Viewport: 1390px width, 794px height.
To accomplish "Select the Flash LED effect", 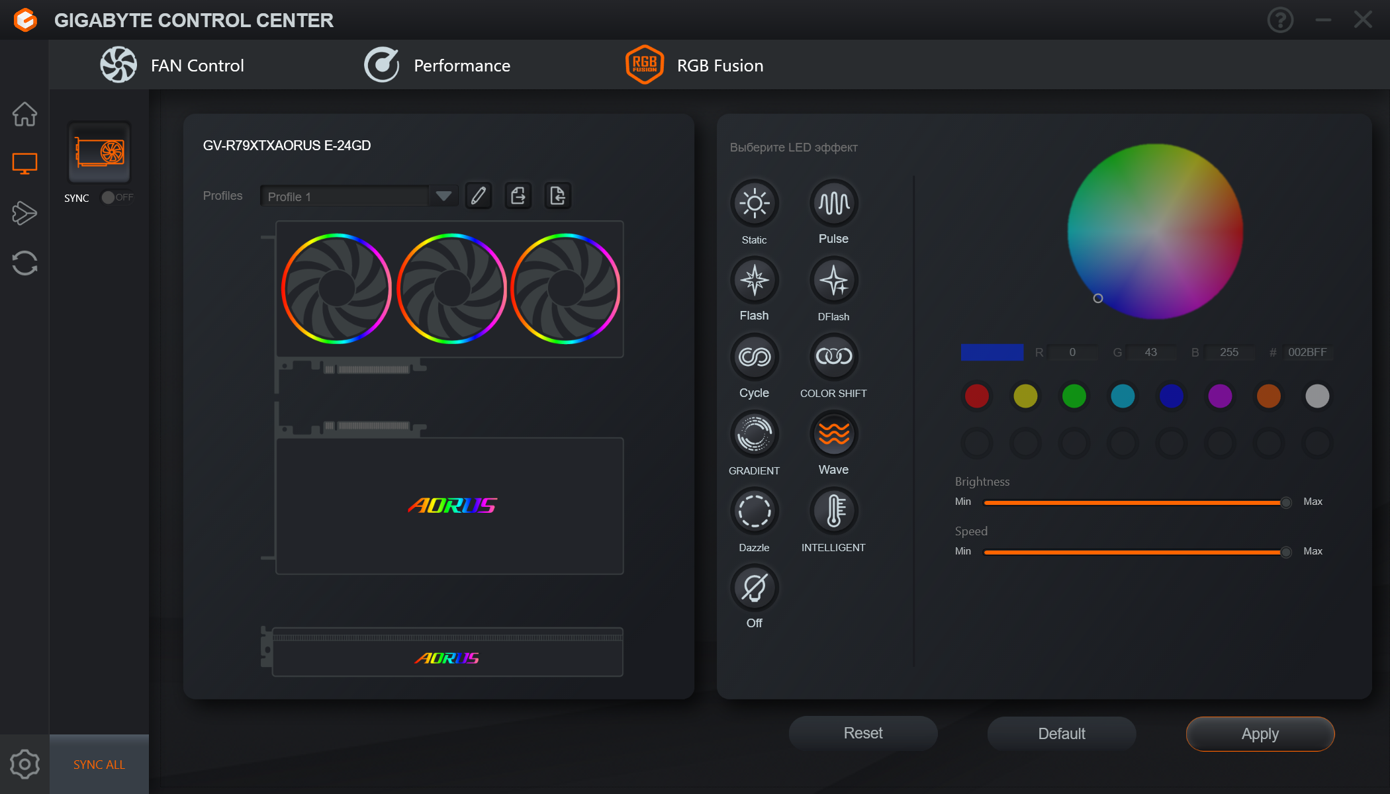I will point(754,281).
